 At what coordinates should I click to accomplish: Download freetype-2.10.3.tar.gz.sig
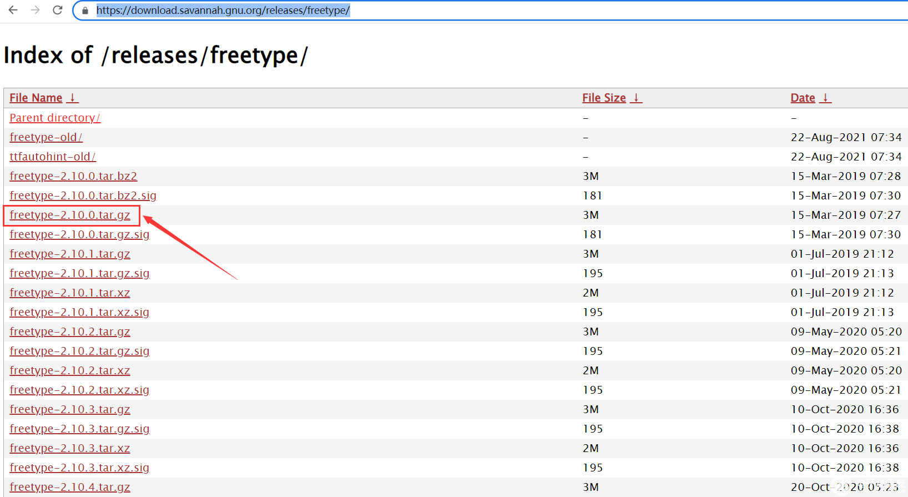(x=79, y=429)
